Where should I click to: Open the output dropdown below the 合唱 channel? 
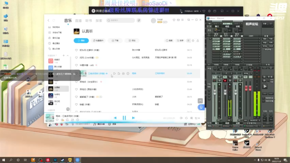coord(238,126)
